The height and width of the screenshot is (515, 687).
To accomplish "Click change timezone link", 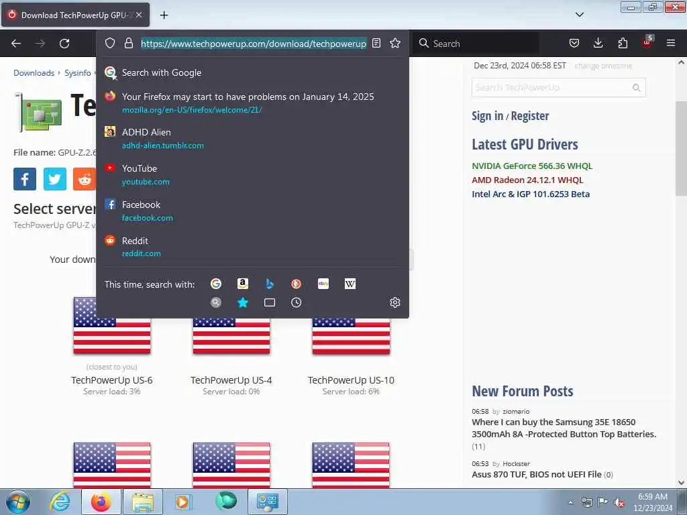I will coord(603,66).
